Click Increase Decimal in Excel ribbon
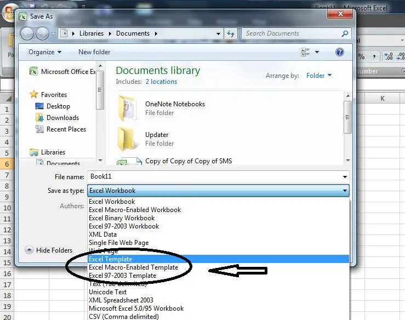 tap(388, 56)
